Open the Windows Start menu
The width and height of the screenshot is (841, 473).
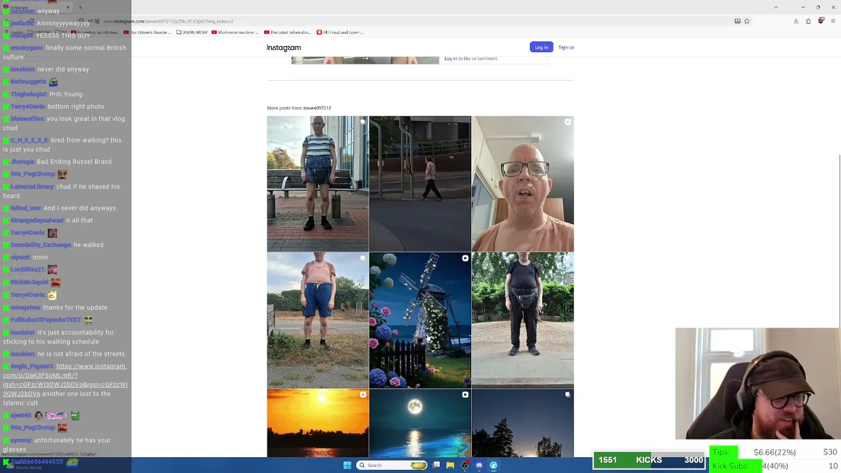(347, 465)
